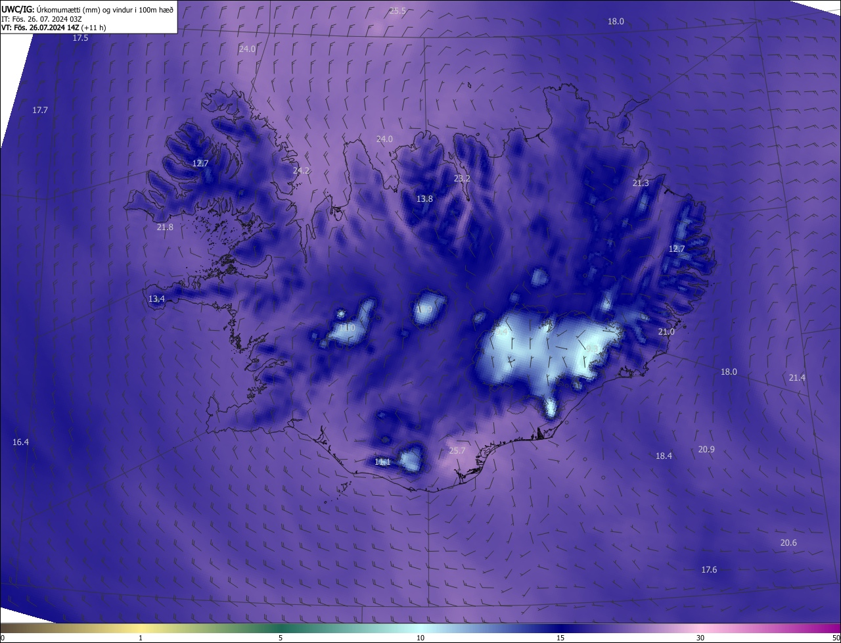Viewport: 841px width, 643px height.
Task: Click the 24.0 value directly above 13.8
Action: [384, 139]
